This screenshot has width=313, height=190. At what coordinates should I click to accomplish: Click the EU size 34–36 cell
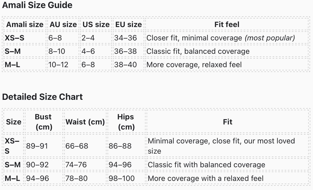[125, 38]
